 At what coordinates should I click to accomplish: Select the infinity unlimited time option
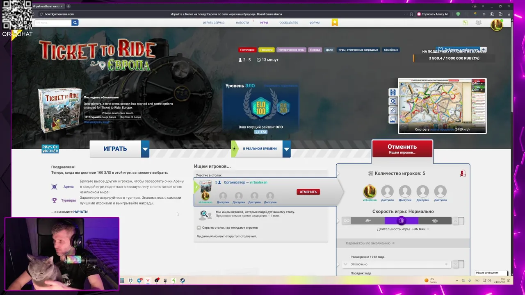(x=347, y=221)
